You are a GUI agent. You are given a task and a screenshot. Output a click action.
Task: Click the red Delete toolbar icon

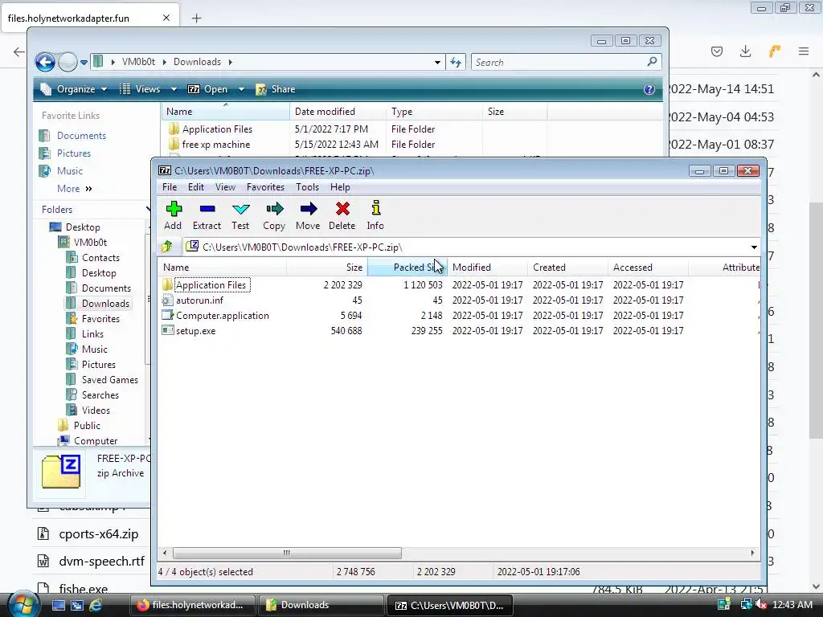click(x=342, y=215)
